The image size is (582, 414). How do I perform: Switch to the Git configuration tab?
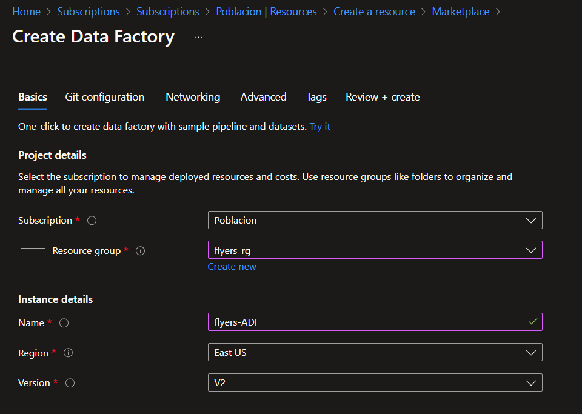click(105, 97)
